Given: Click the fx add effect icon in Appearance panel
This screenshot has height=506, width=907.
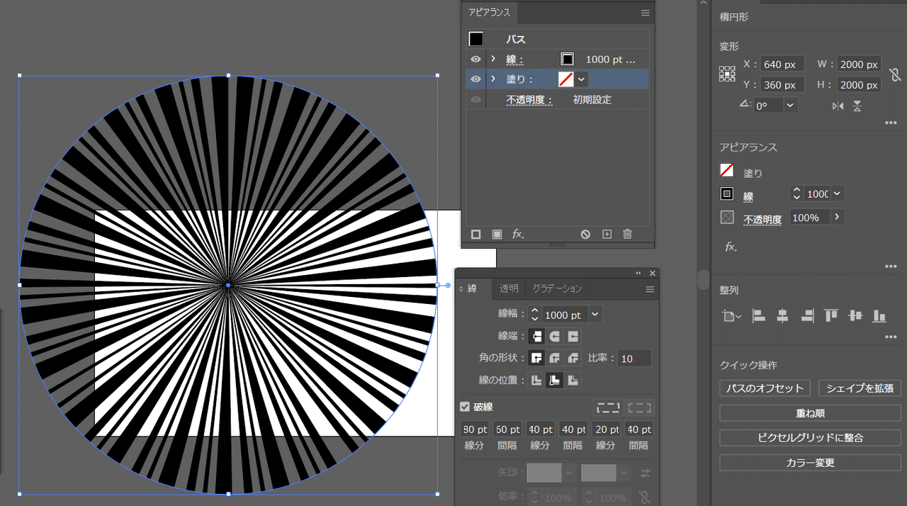Looking at the screenshot, I should click(518, 234).
